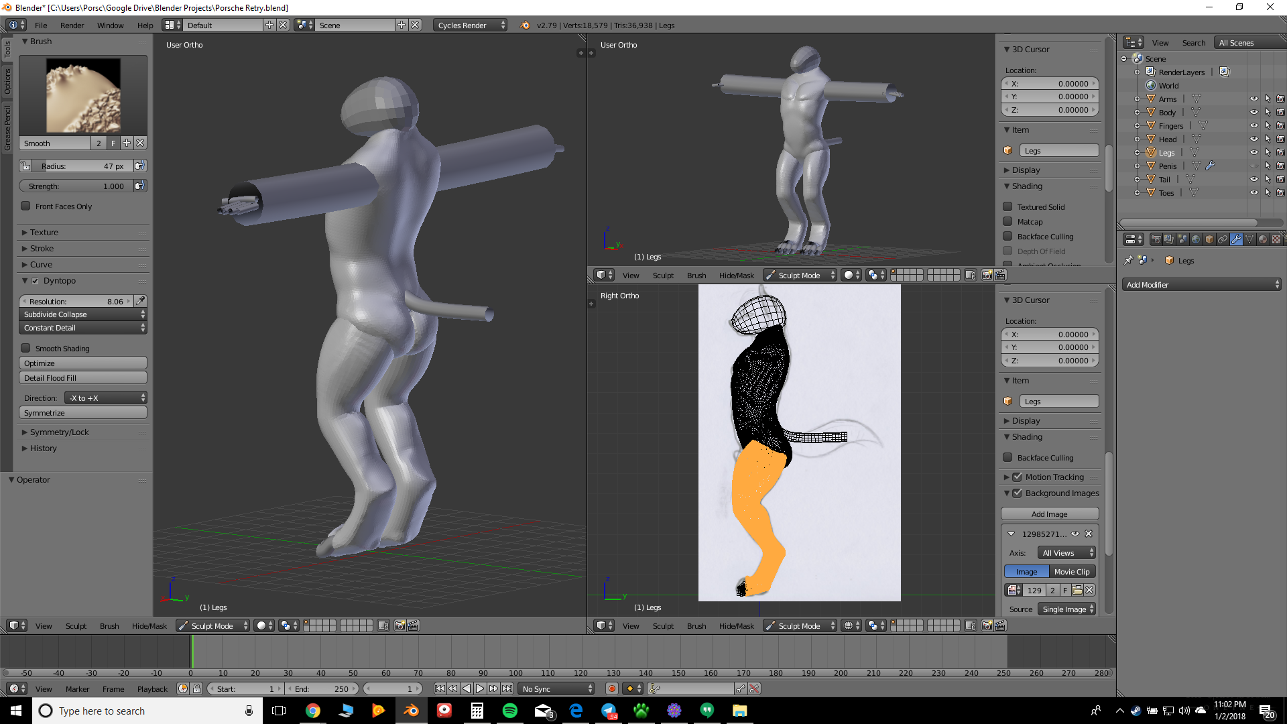Open the Render menu in top bar
The height and width of the screenshot is (724, 1287).
72,25
